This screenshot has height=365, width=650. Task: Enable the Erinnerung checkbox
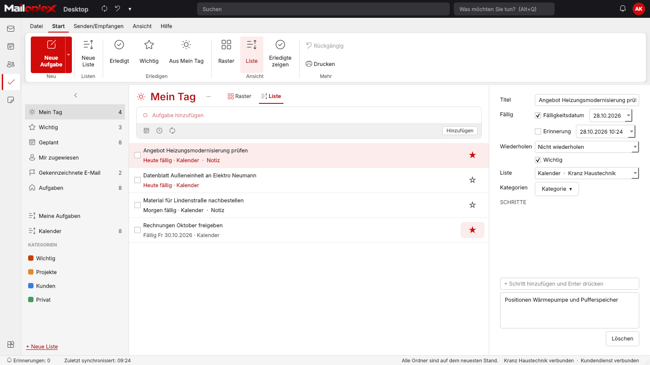click(x=538, y=131)
